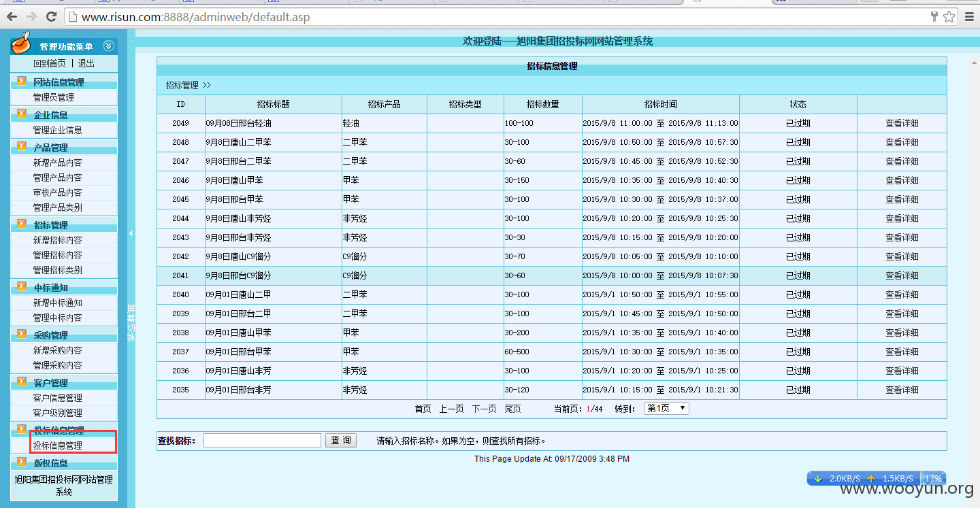Open 管理员管理 in the sidebar
Image resolution: width=980 pixels, height=508 pixels.
pyautogui.click(x=54, y=97)
